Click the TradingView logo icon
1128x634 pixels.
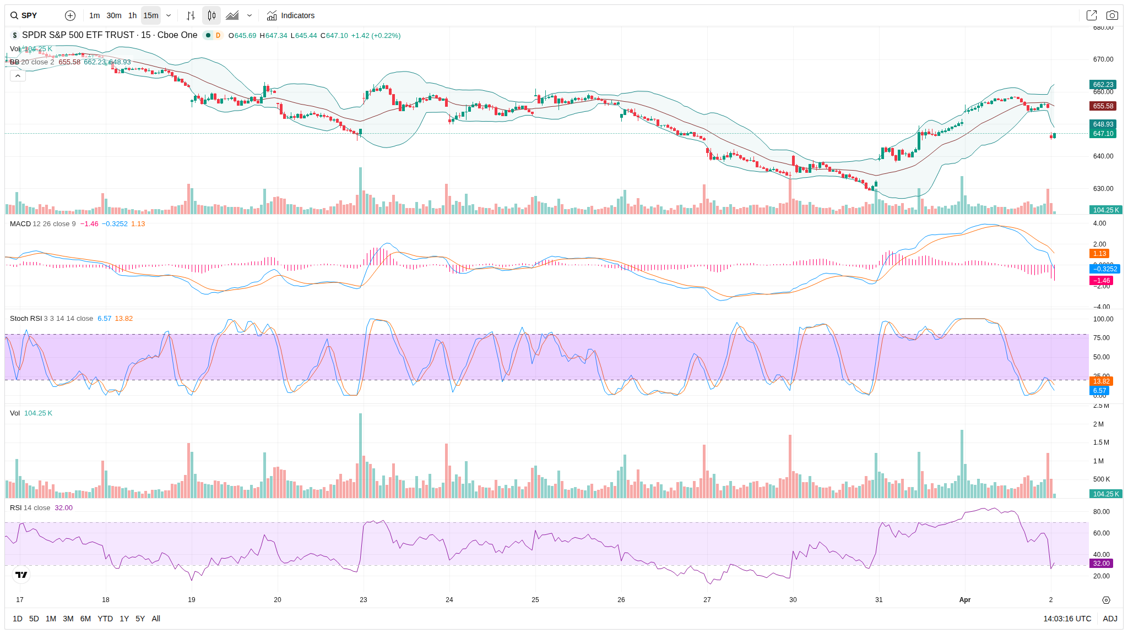21,575
